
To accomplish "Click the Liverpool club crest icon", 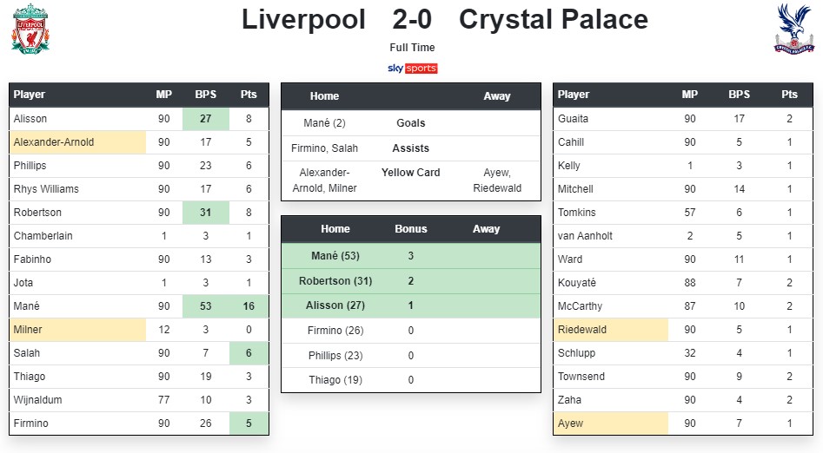I will pyautogui.click(x=30, y=29).
